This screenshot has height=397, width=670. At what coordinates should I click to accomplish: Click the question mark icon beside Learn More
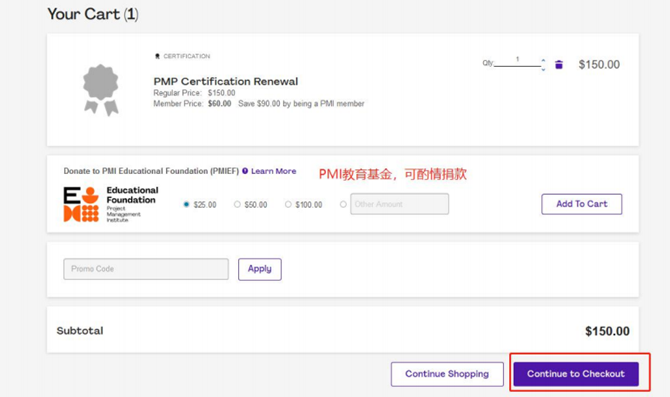[245, 171]
